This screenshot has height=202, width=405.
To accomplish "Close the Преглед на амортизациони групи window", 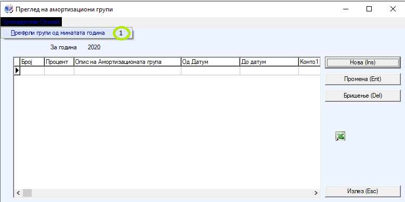I will point(393,9).
